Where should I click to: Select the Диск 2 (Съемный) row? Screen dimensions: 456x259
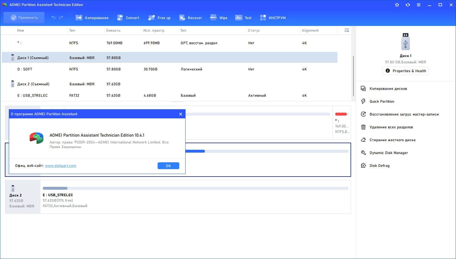click(x=170, y=84)
